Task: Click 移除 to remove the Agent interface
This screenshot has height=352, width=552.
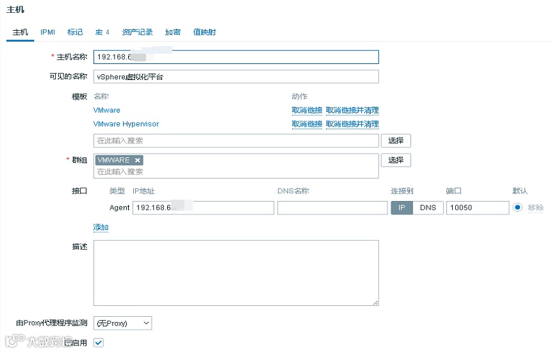Action: tap(535, 207)
